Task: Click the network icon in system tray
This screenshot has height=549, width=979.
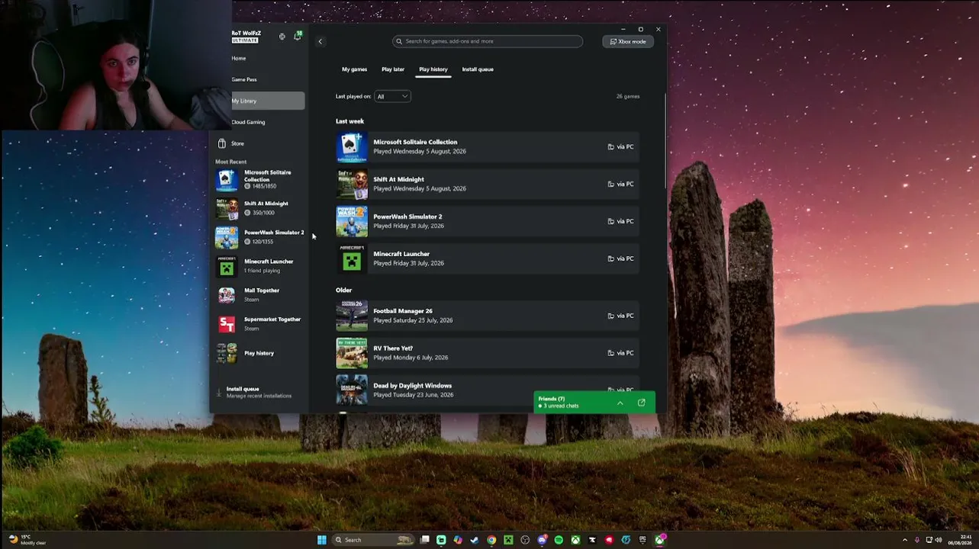Action: point(929,540)
